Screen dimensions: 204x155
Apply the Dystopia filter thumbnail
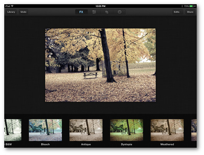127,130
